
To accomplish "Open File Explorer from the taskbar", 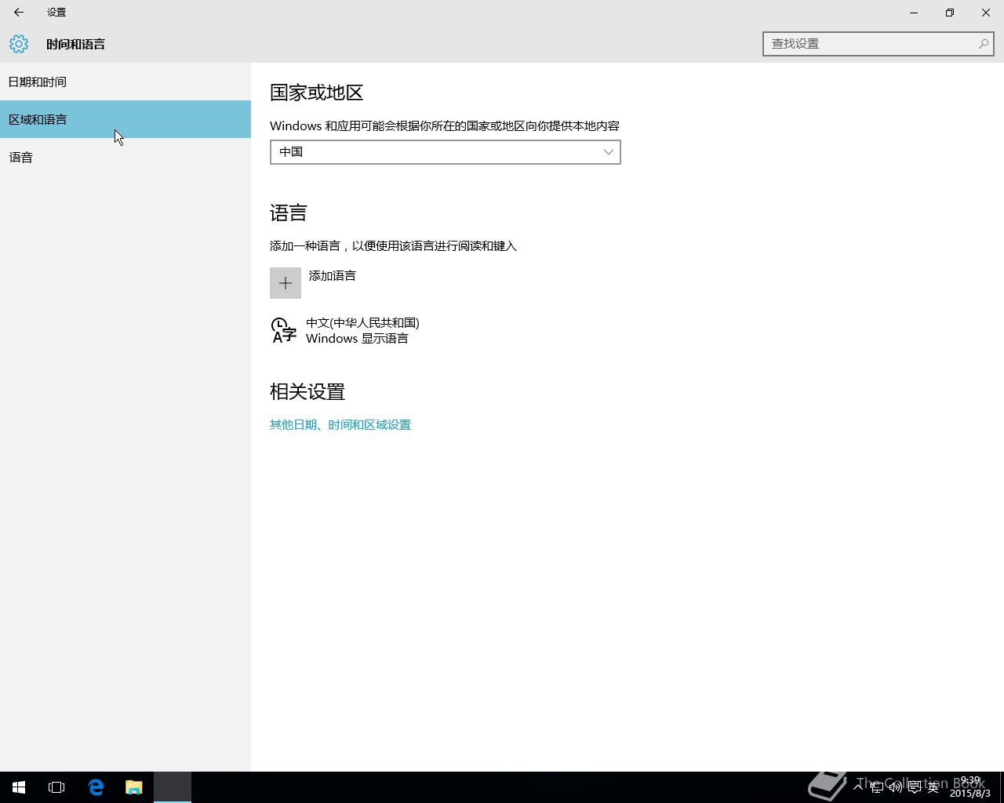I will click(133, 787).
